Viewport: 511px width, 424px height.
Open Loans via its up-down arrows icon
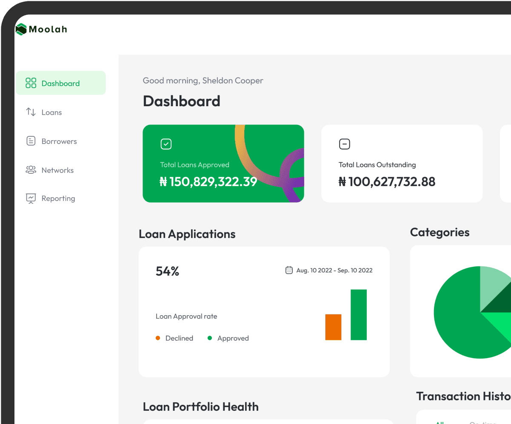[x=31, y=112]
